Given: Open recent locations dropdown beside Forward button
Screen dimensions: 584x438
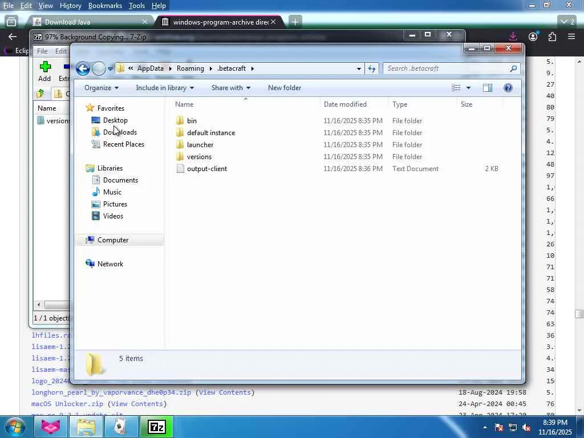Looking at the screenshot, I should [x=110, y=68].
